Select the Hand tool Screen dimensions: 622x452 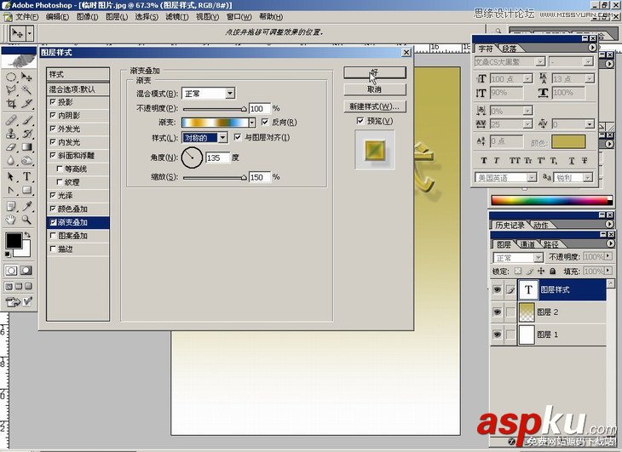click(x=11, y=220)
